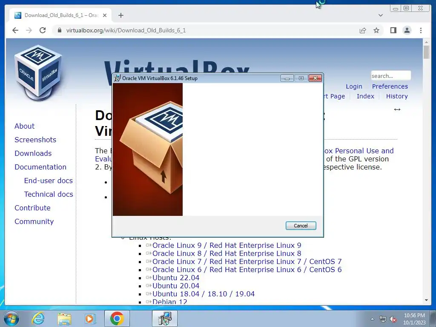Select the Download_Old_Builds_6_1 browser tab
The width and height of the screenshot is (436, 327).
click(x=60, y=15)
